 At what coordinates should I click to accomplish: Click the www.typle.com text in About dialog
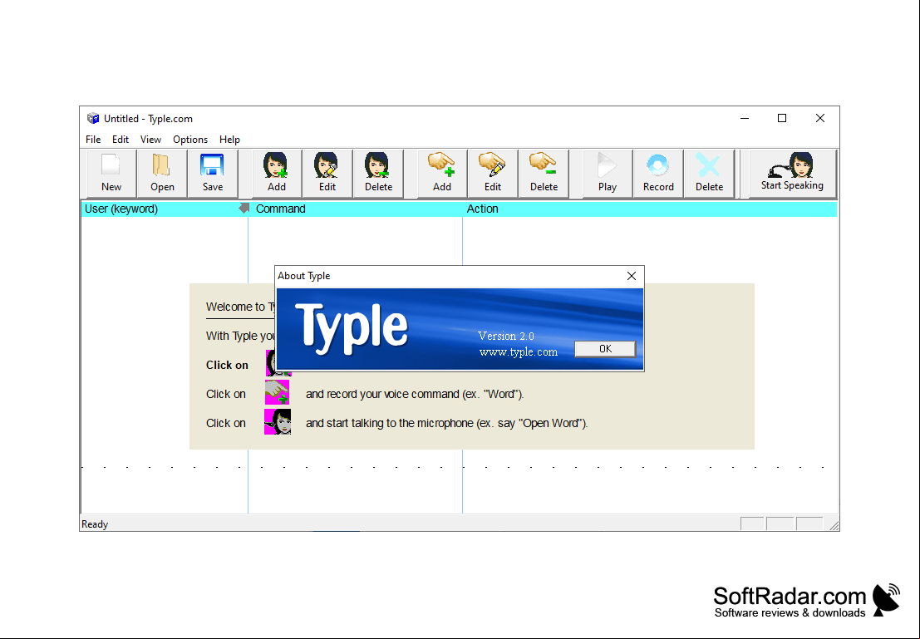(x=518, y=352)
